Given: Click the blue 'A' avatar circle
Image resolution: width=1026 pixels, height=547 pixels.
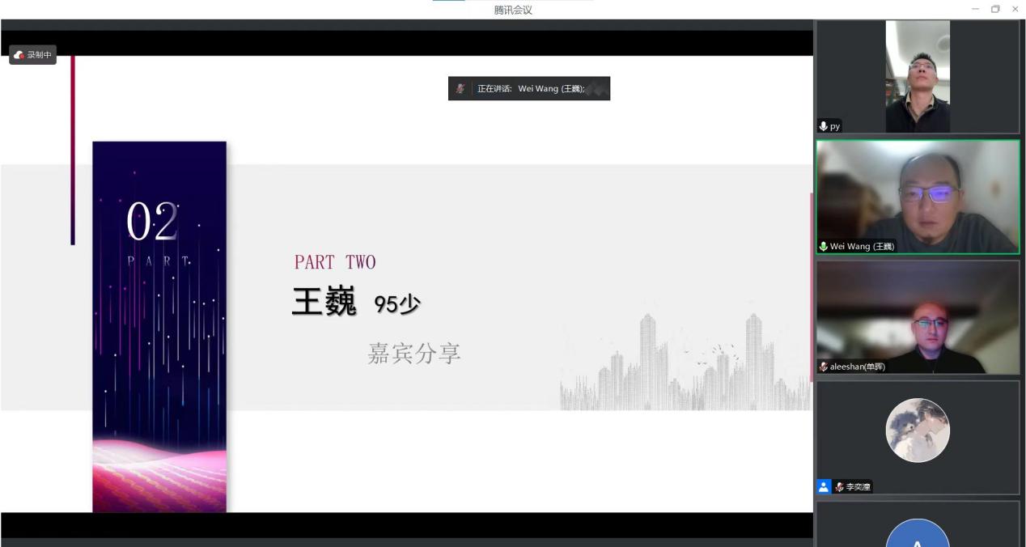Looking at the screenshot, I should [x=917, y=536].
